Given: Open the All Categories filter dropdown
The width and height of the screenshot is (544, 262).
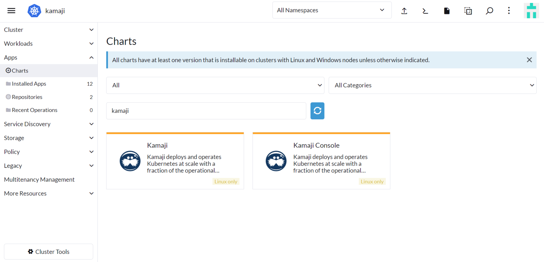Looking at the screenshot, I should pos(432,85).
